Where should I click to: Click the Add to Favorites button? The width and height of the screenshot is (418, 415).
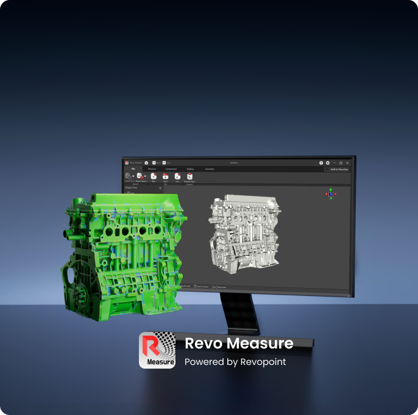tap(338, 169)
